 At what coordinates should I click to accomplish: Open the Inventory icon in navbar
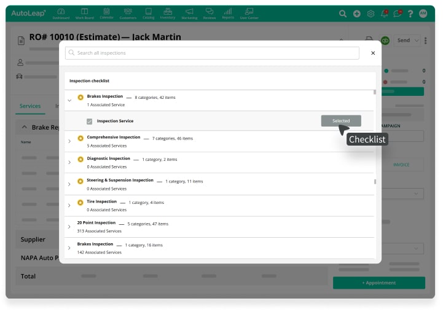(x=168, y=13)
